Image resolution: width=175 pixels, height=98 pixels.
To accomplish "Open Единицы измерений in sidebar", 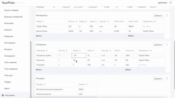I will [13, 17].
